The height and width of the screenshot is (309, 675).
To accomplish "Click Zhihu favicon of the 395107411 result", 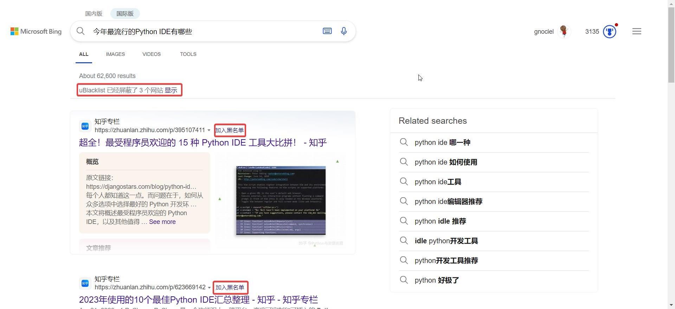I will click(85, 126).
